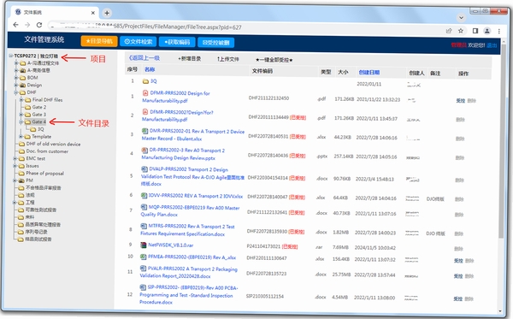The width and height of the screenshot is (513, 319).
Task: Open the Chrome three-dot menu
Action: [x=499, y=32]
